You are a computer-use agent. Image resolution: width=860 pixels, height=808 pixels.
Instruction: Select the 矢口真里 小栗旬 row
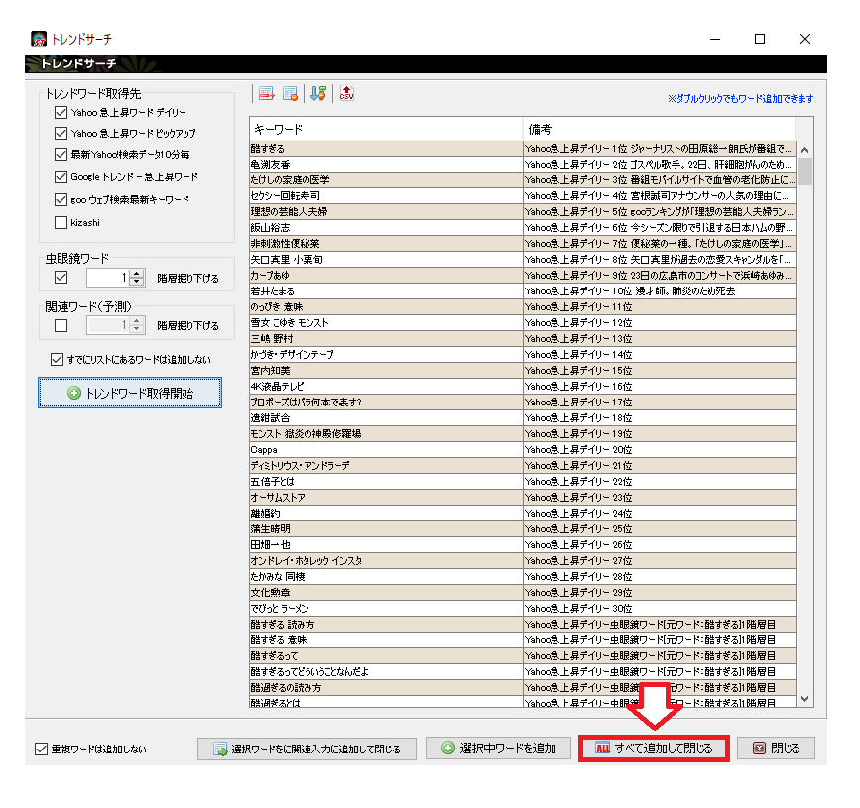tap(523, 260)
